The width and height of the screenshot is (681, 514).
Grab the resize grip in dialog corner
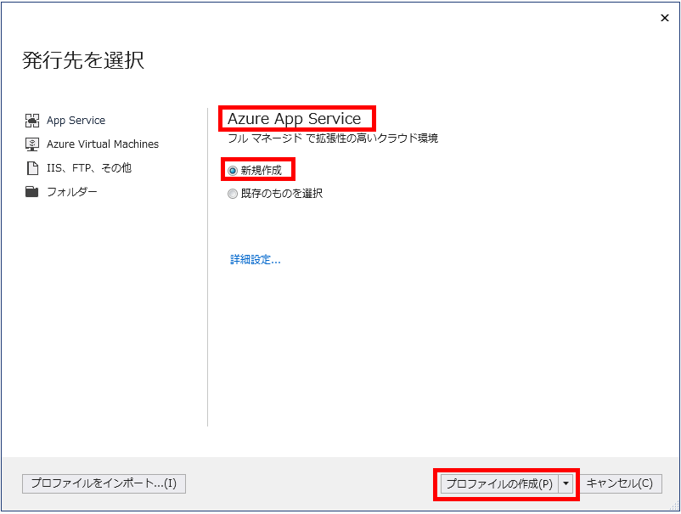pyautogui.click(x=674, y=506)
